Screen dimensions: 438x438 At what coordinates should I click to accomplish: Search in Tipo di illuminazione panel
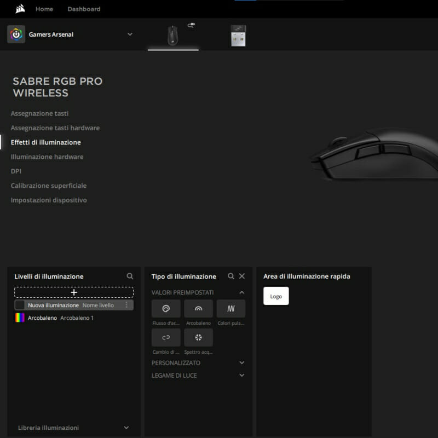pyautogui.click(x=230, y=276)
